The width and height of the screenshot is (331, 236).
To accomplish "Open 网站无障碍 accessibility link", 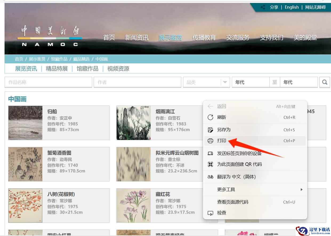I will pos(316,7).
